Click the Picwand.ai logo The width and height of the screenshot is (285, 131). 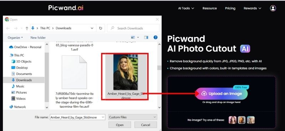click(x=66, y=8)
